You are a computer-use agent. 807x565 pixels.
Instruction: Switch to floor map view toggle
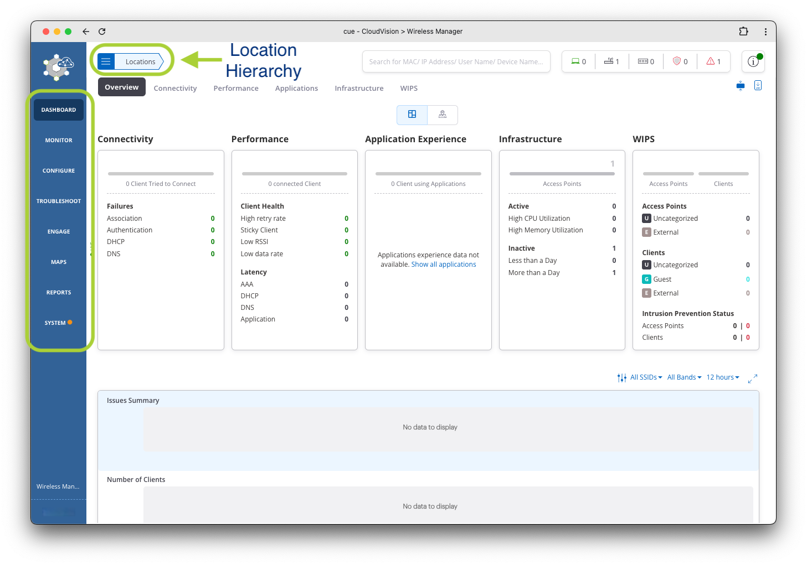[443, 115]
